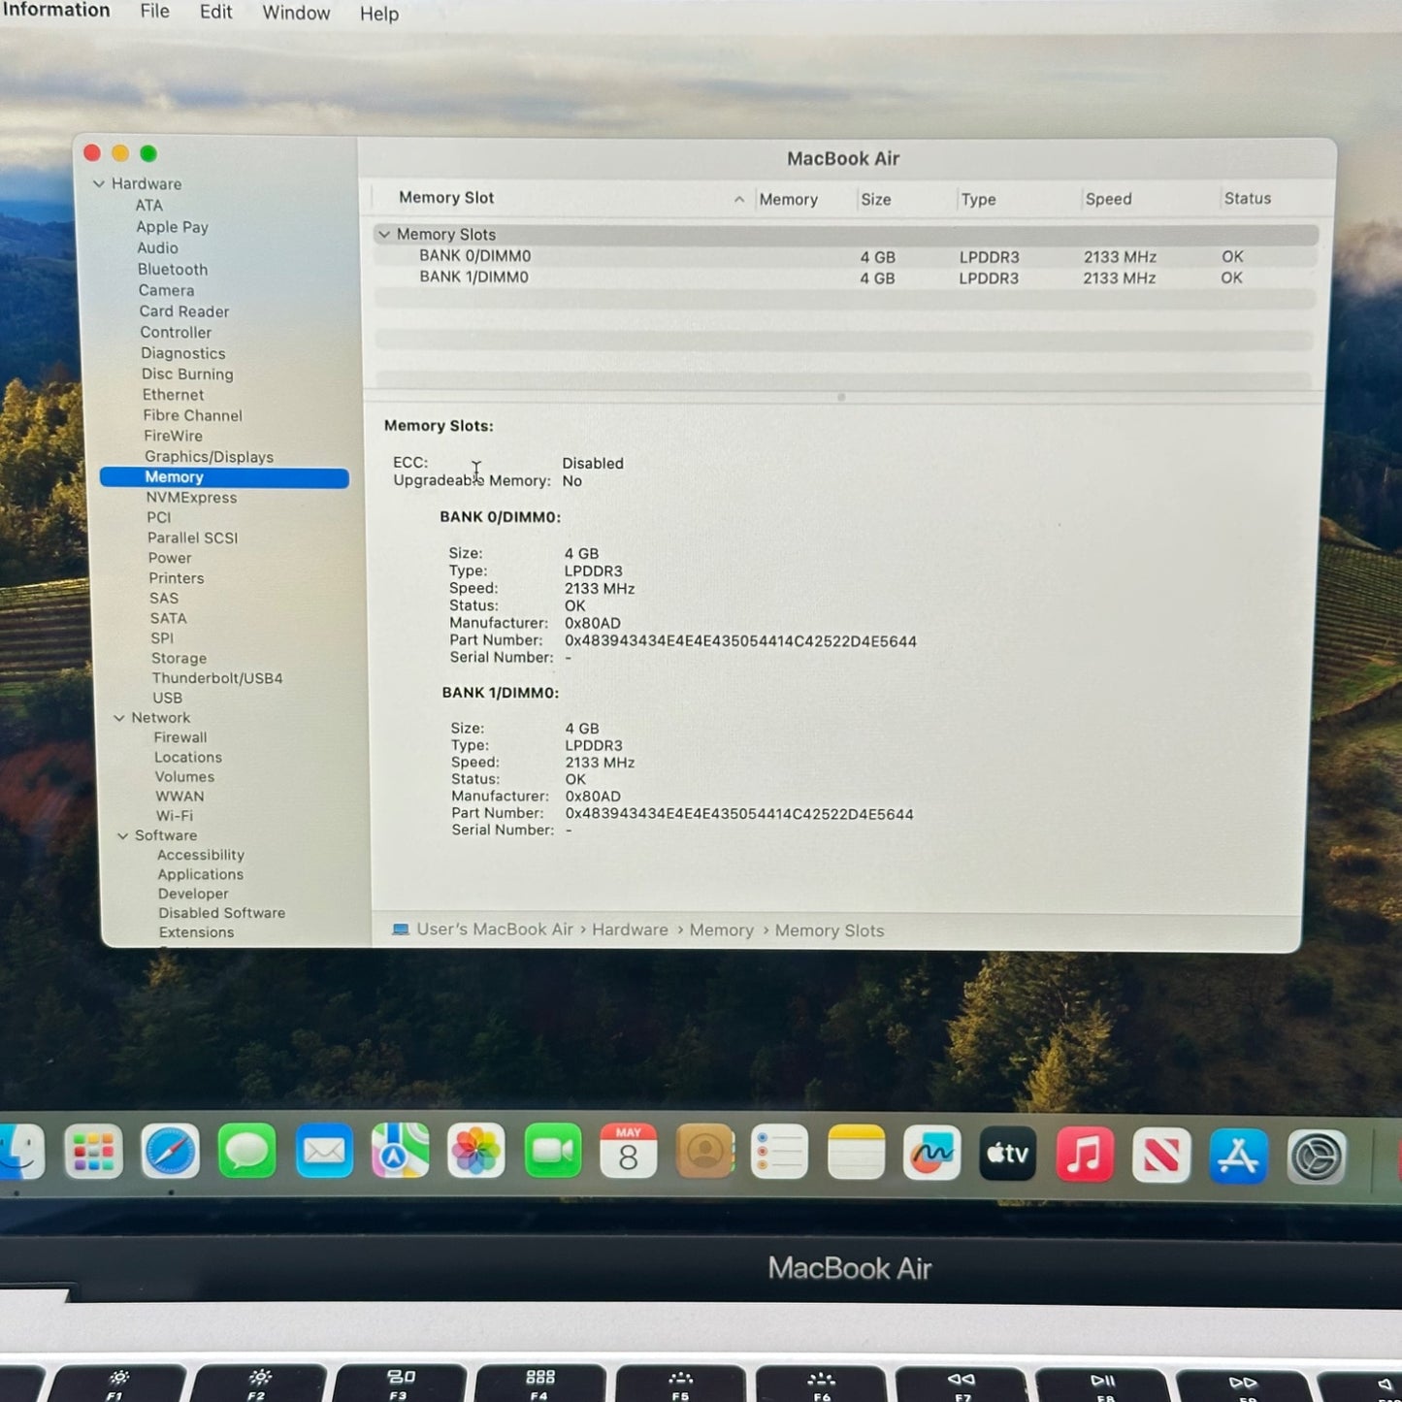Screen dimensions: 1402x1402
Task: Open the Mail app icon
Action: (324, 1152)
